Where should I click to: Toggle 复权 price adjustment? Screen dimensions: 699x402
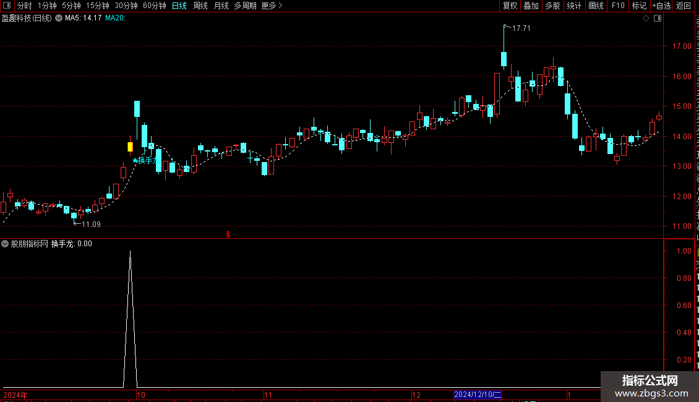[510, 6]
